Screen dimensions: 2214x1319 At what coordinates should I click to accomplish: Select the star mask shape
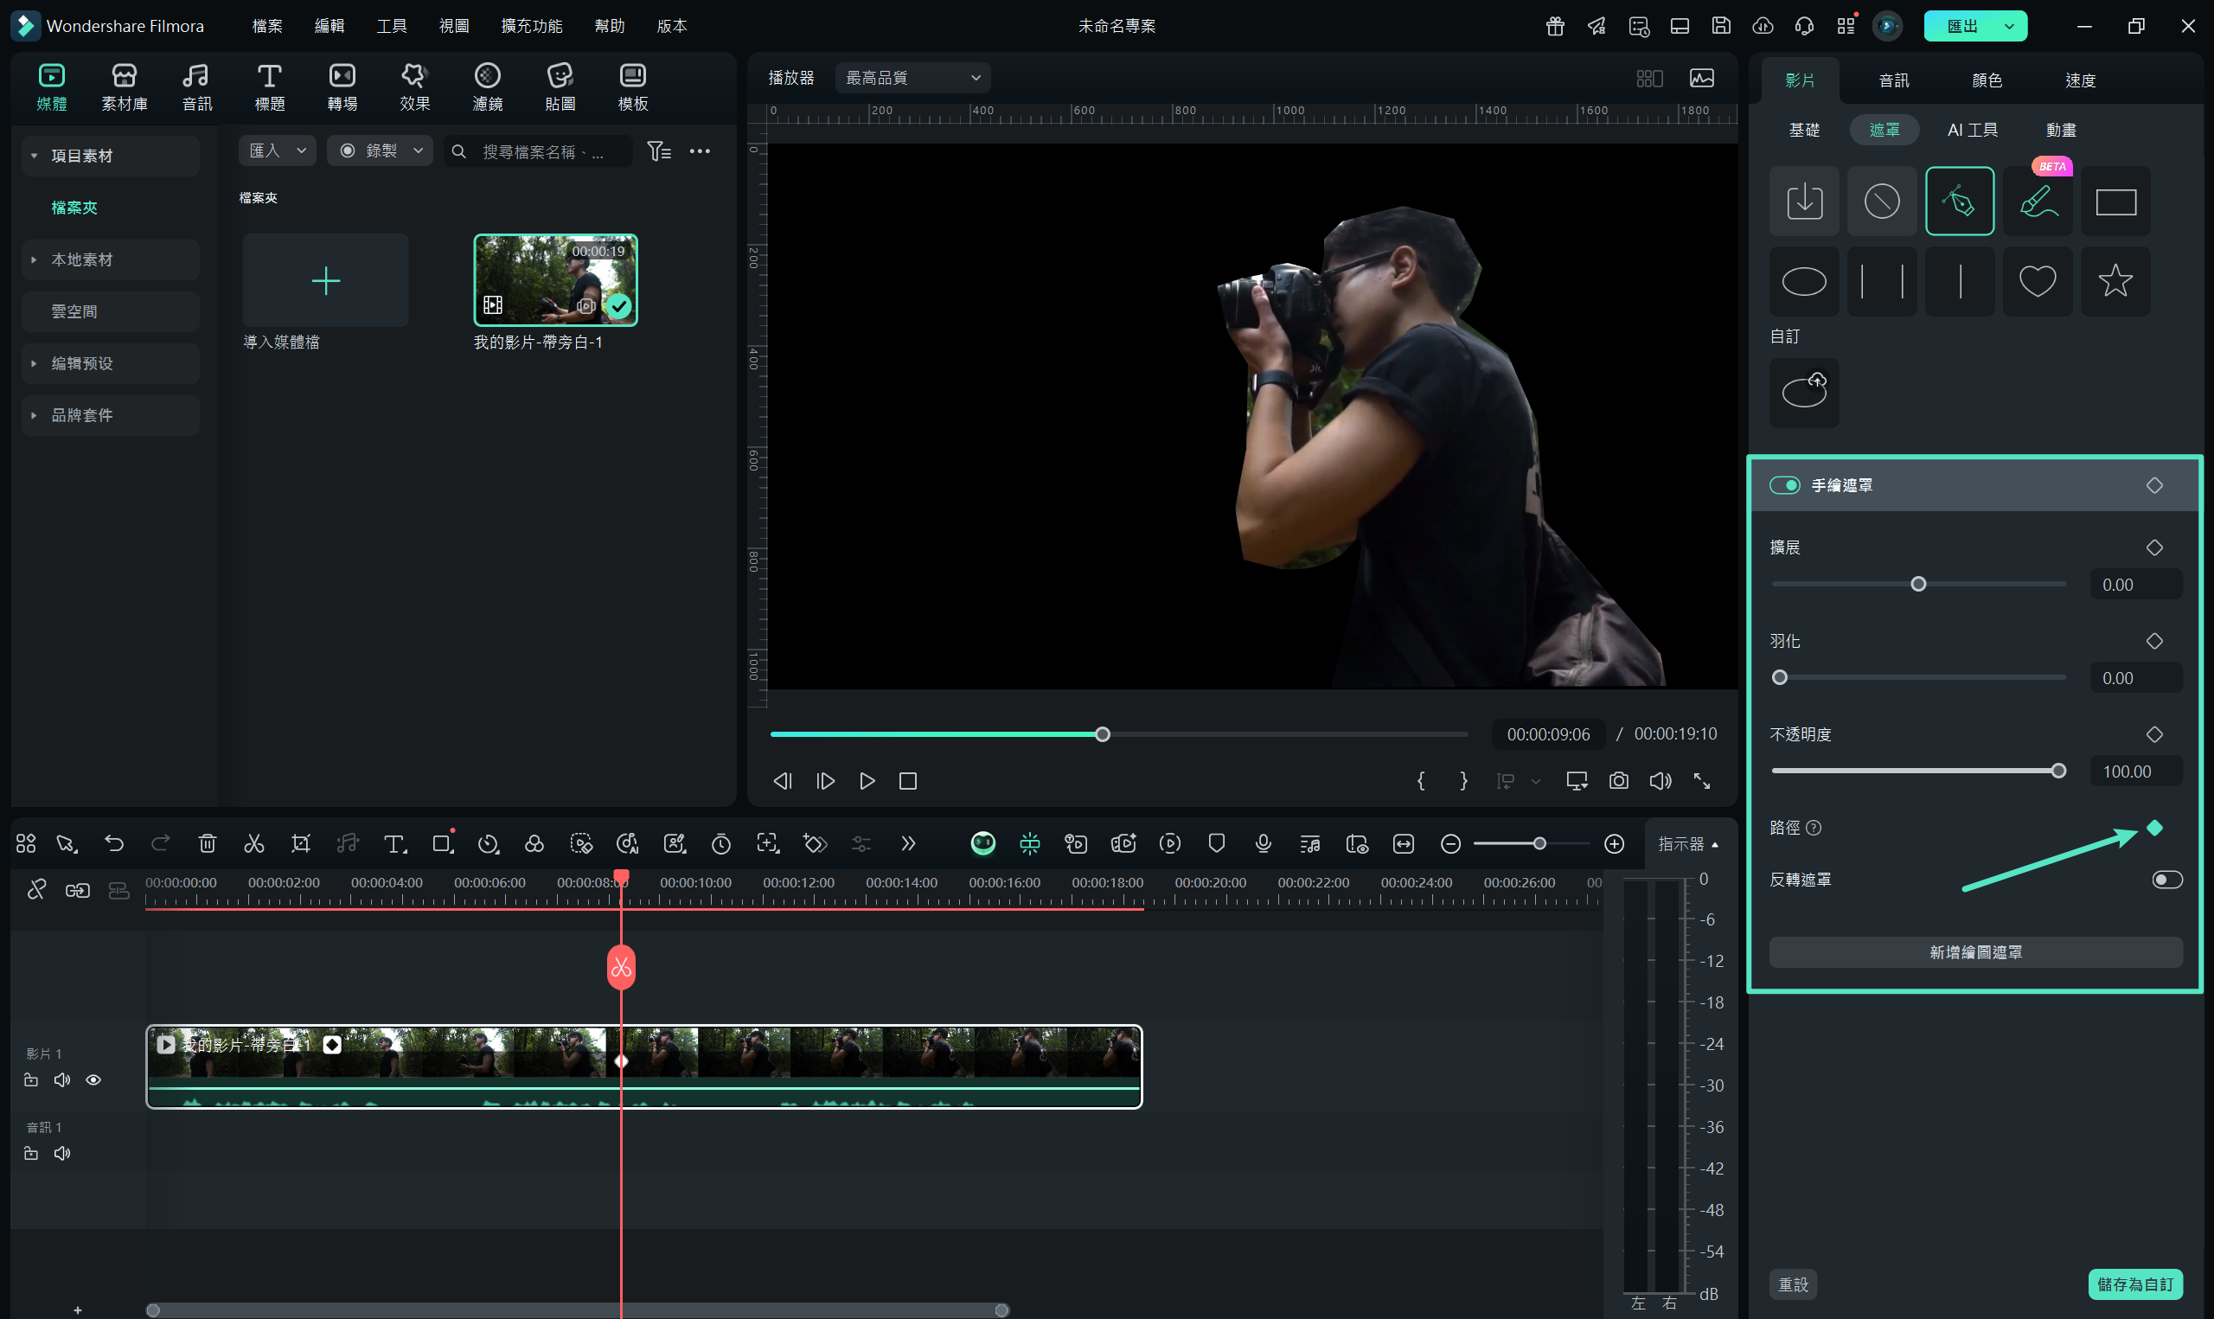tap(2115, 282)
